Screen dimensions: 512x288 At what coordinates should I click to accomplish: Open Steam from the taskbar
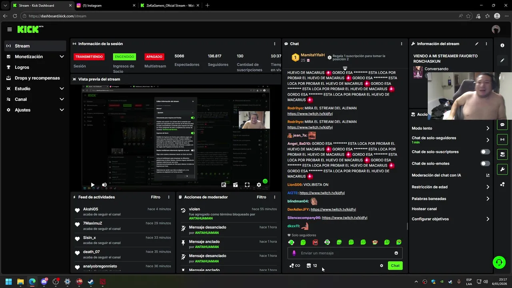pos(91,282)
